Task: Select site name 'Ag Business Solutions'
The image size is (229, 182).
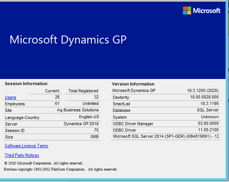Action: [78, 110]
